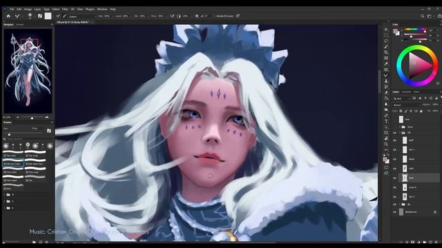The height and width of the screenshot is (248, 442).
Task: Switch to the Channels tab
Action: [406, 92]
